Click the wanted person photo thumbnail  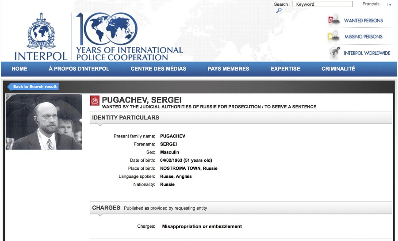(44, 122)
